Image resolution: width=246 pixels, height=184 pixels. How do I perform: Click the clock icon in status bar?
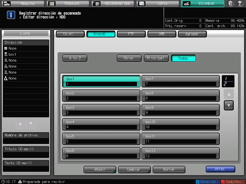(3, 182)
